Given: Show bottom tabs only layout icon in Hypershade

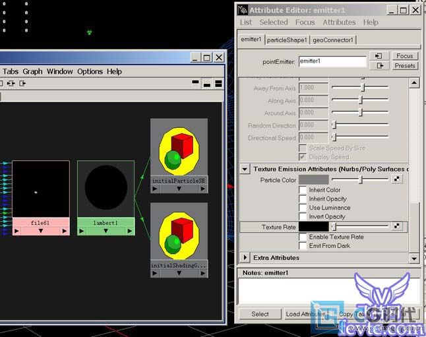Looking at the screenshot, I should (207, 84).
